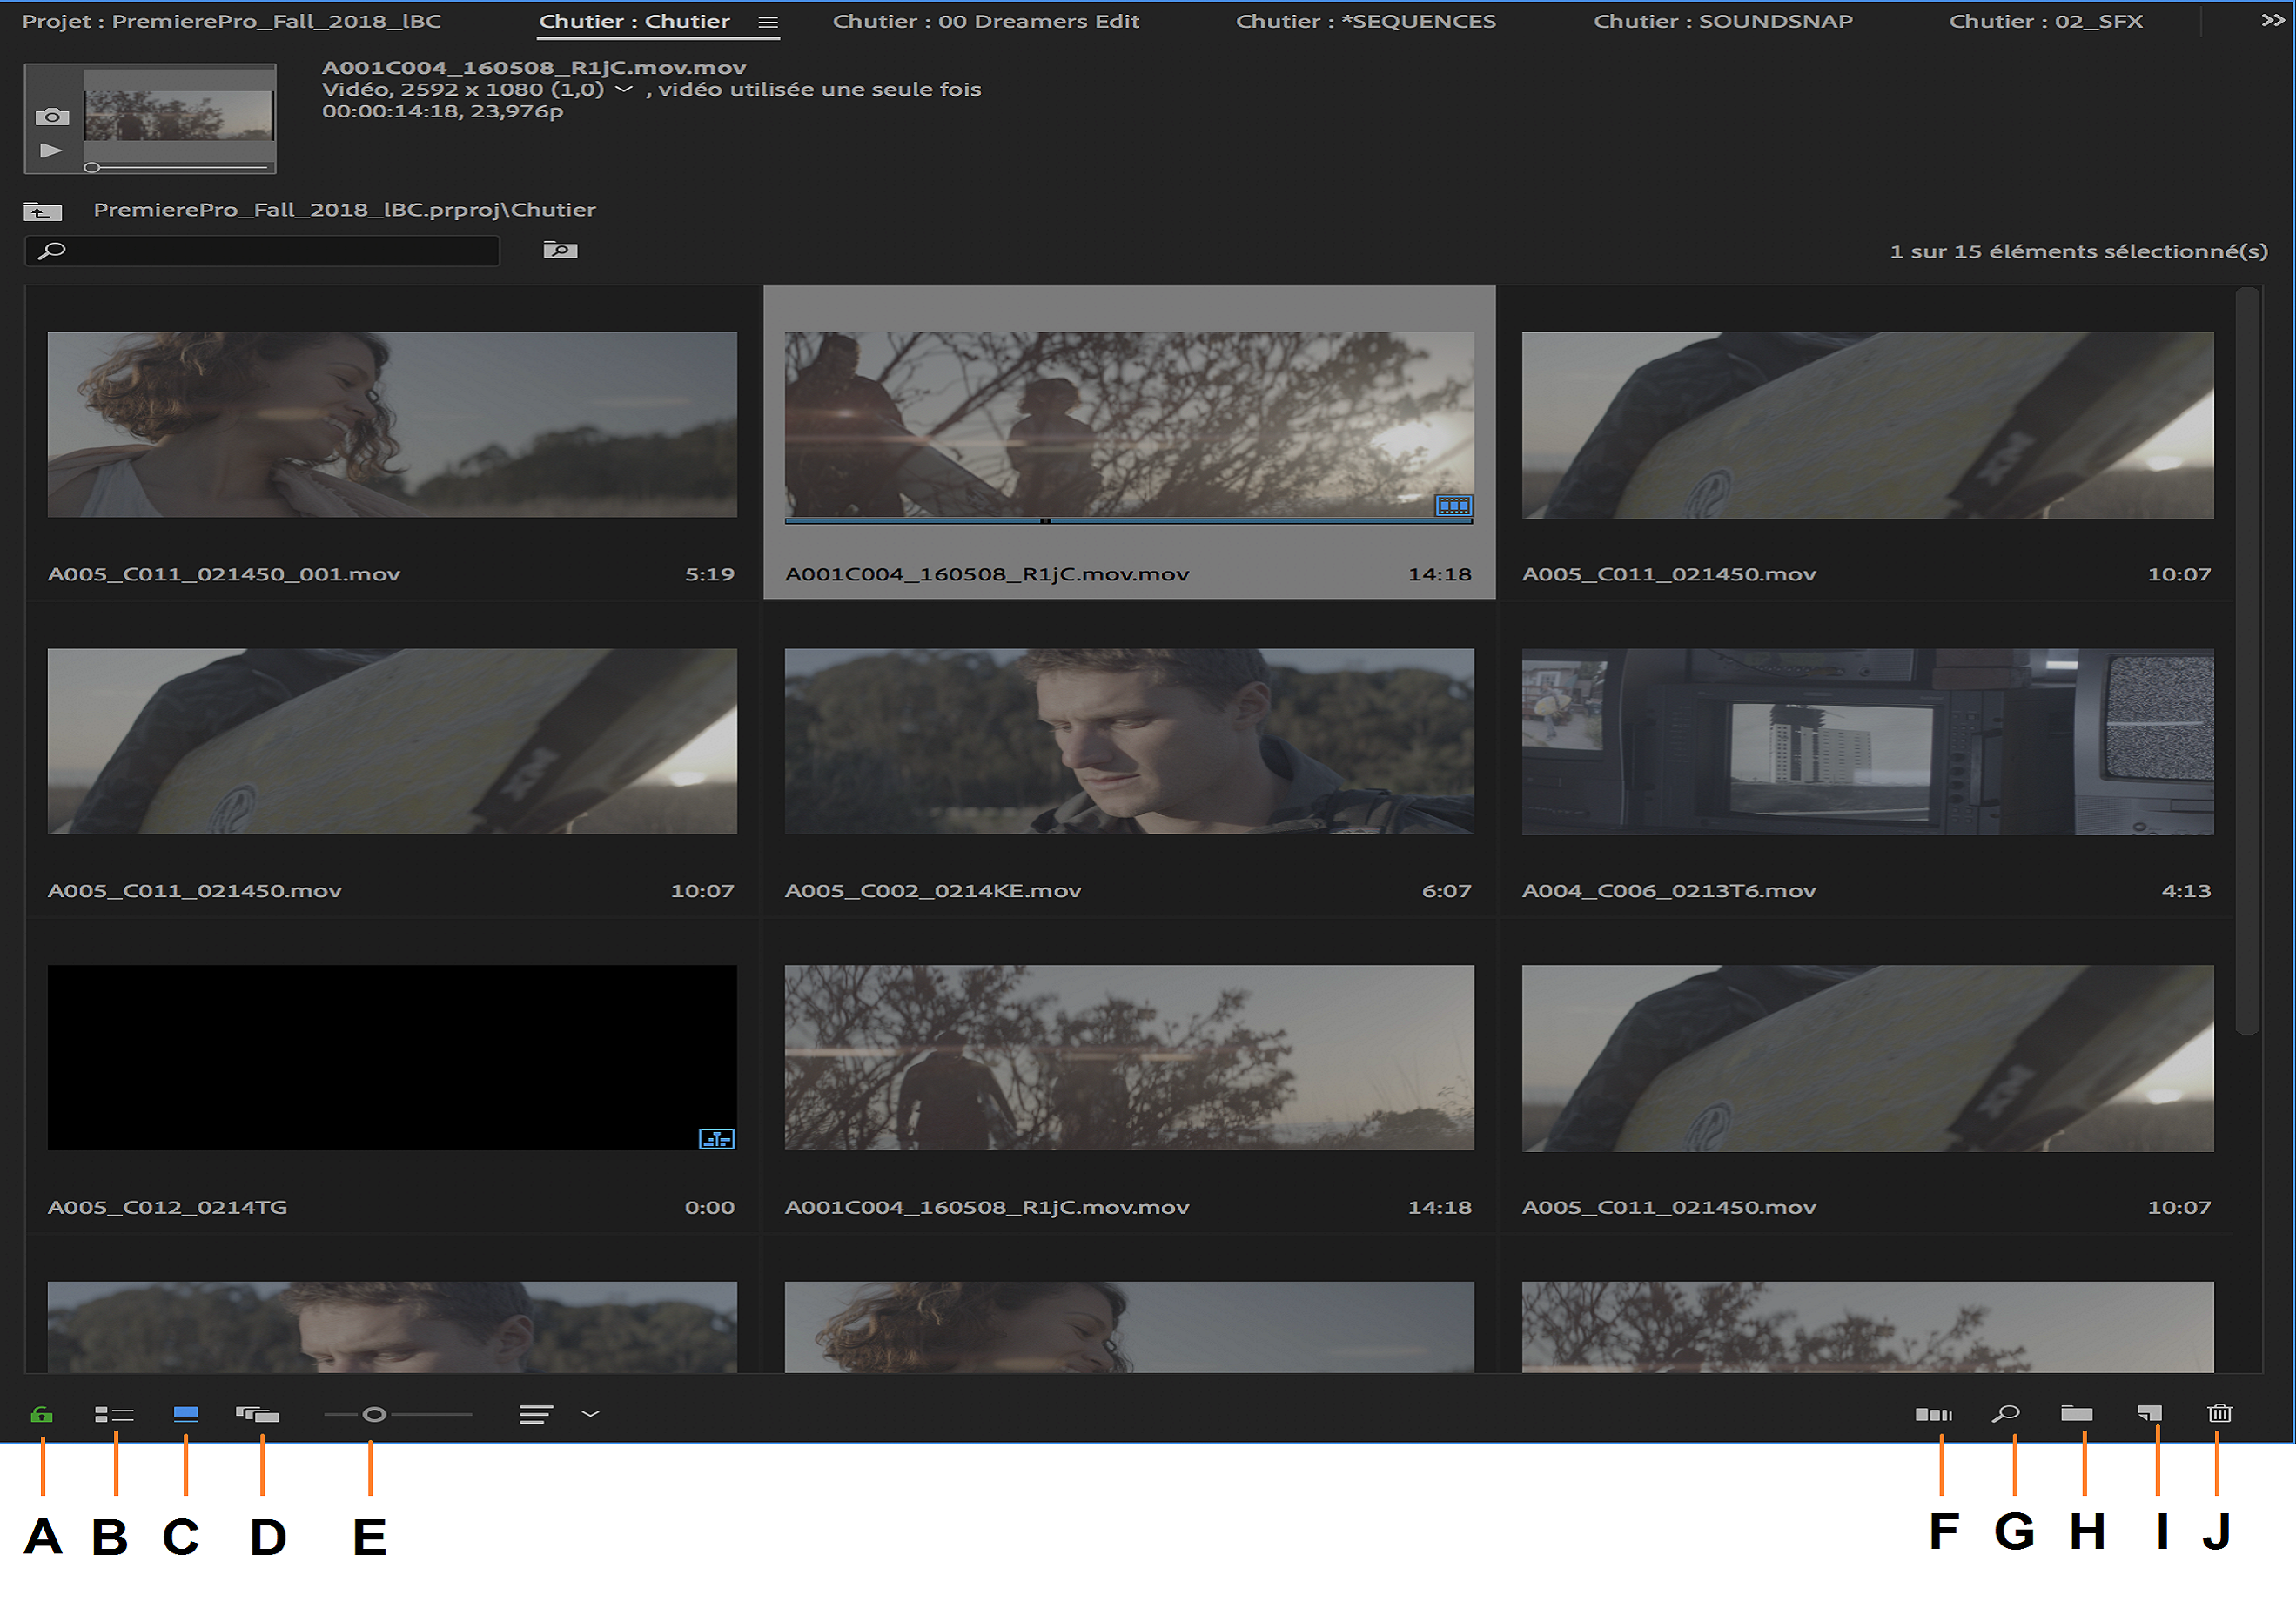Create a new bin
Image resolution: width=2296 pixels, height=1615 pixels.
click(2077, 1413)
